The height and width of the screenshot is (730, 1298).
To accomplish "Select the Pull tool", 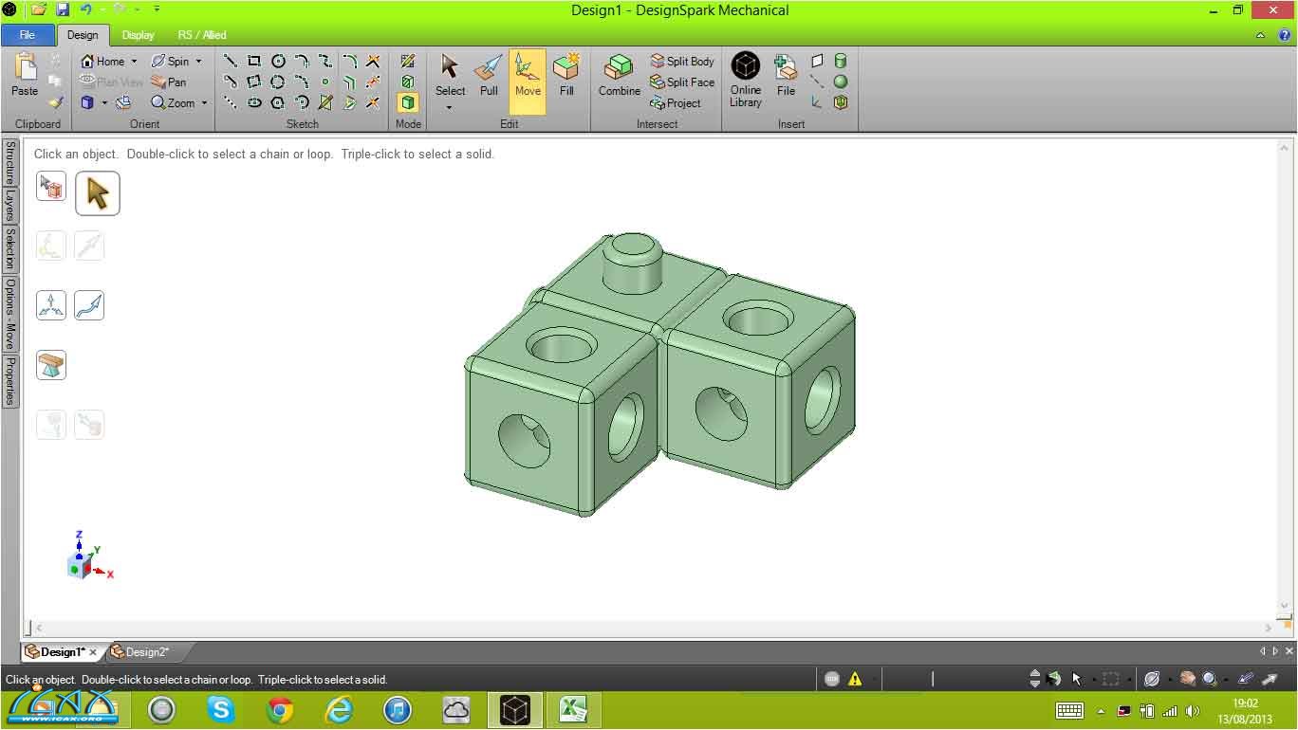I will (489, 76).
